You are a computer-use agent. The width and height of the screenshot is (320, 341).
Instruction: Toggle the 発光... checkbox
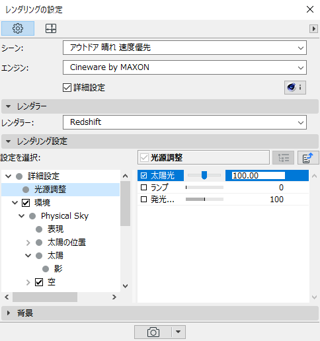click(143, 200)
